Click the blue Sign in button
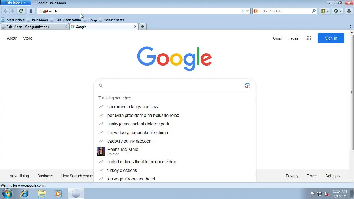 coord(331,38)
